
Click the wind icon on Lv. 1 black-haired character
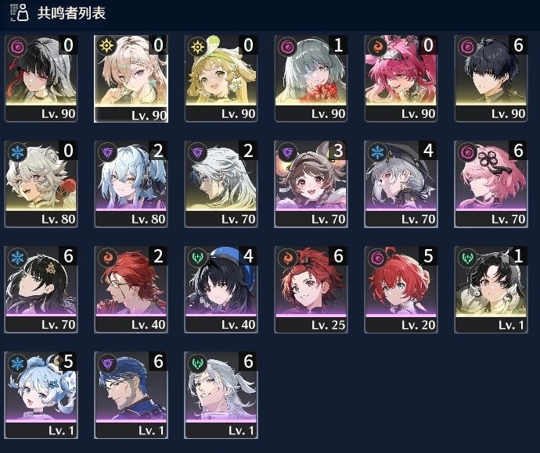click(467, 257)
